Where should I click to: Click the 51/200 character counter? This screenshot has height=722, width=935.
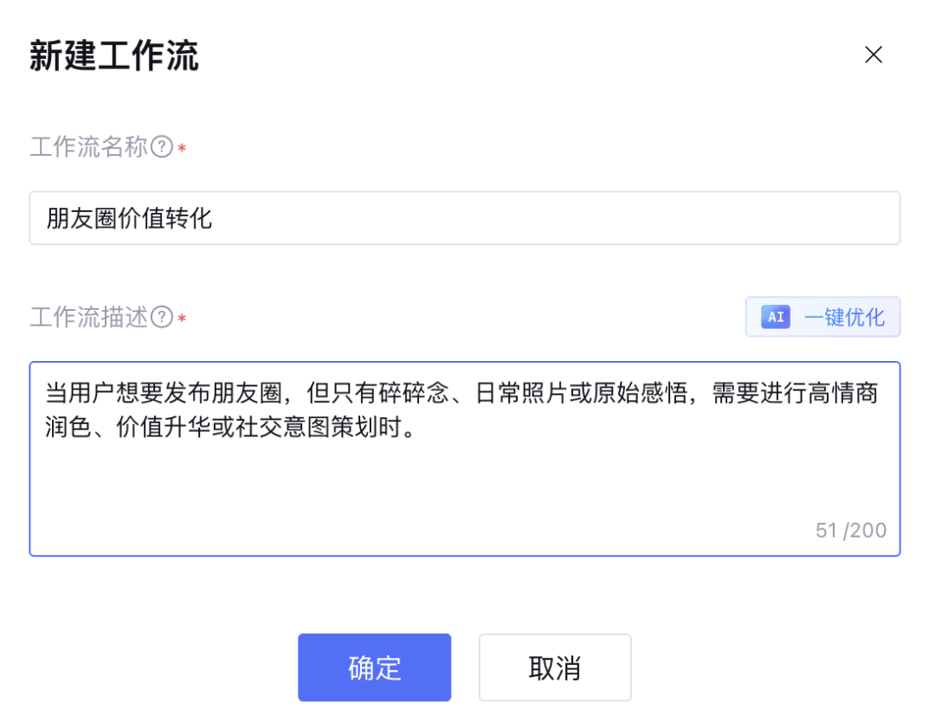(x=850, y=531)
